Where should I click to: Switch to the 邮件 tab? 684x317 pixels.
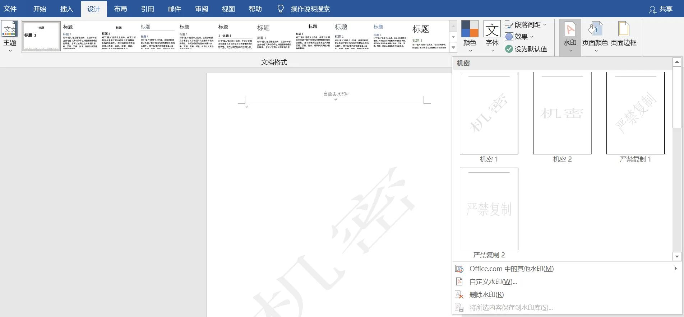click(175, 9)
